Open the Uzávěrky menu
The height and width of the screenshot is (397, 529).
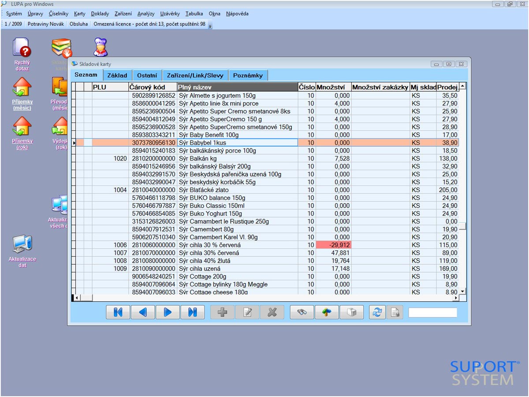point(170,14)
